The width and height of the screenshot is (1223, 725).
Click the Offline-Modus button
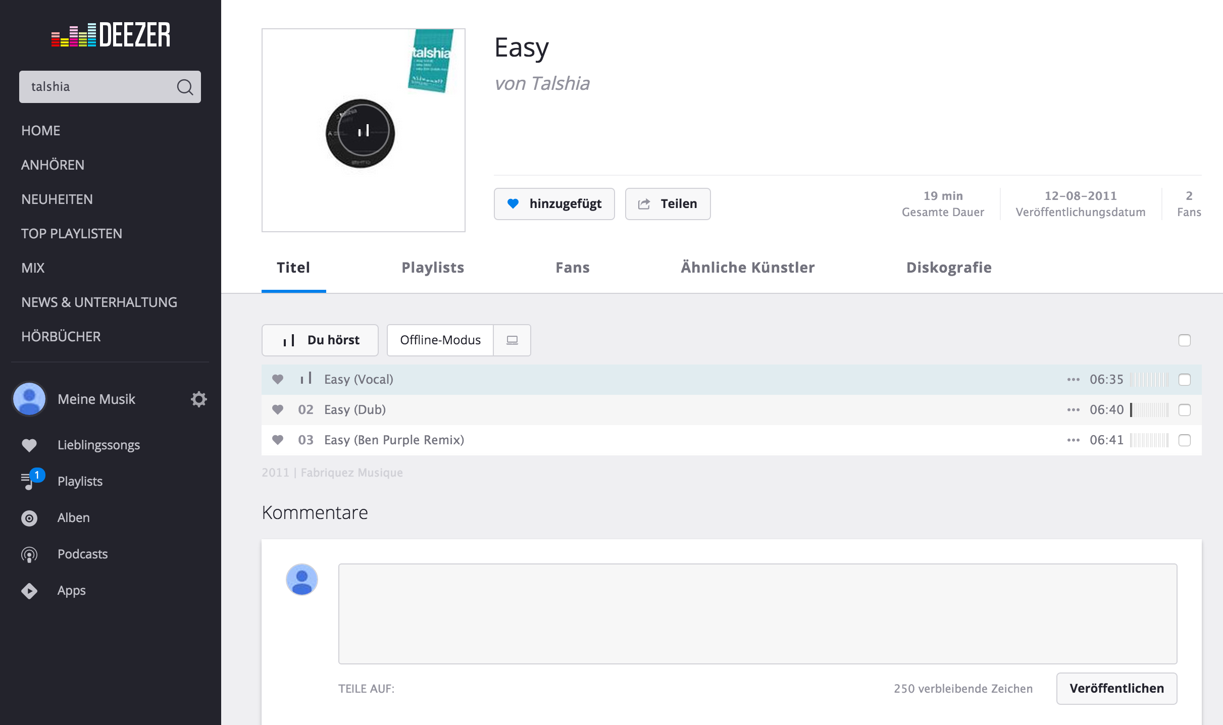coord(440,340)
